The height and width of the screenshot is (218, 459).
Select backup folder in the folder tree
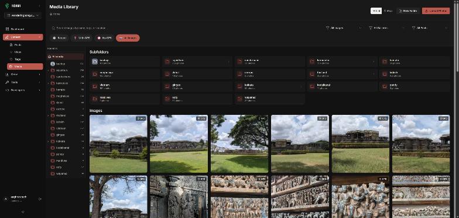pyautogui.click(x=66, y=64)
